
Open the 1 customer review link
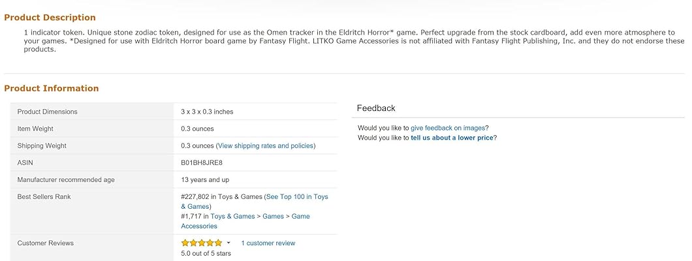[268, 243]
